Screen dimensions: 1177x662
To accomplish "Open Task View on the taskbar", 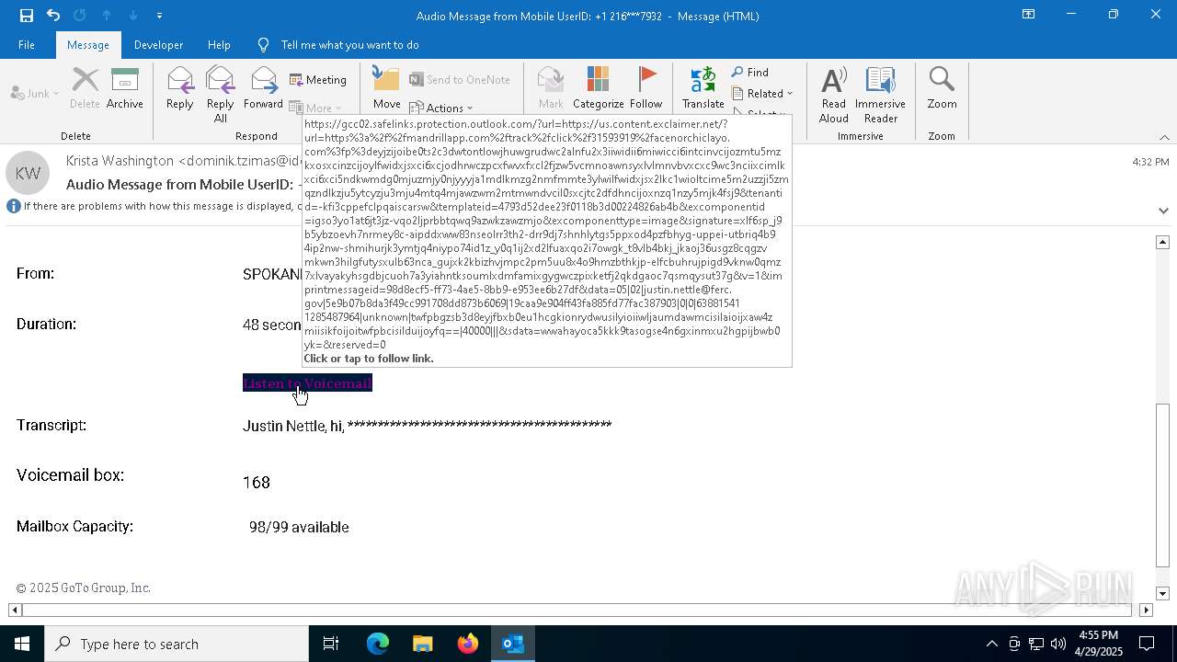I will point(331,644).
